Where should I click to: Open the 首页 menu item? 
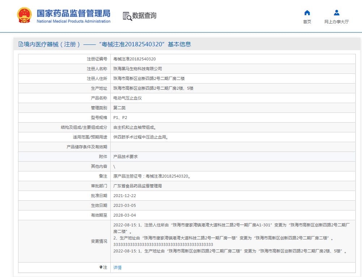[307, 22]
